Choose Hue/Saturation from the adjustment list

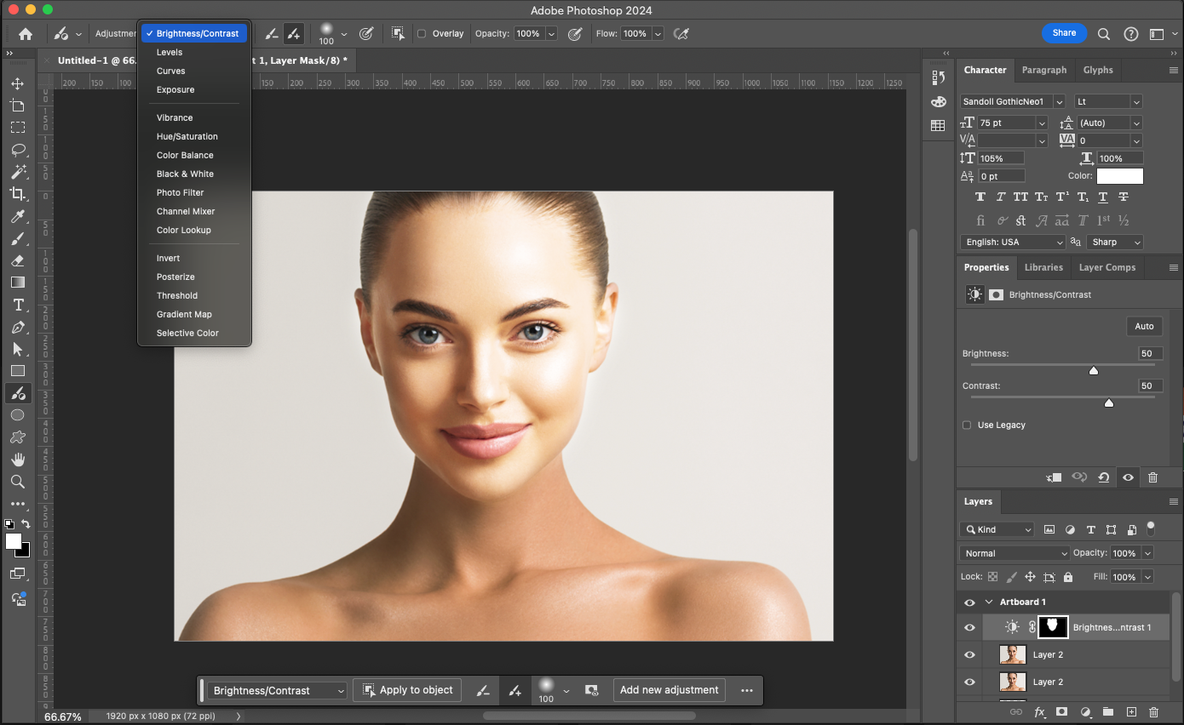point(187,136)
